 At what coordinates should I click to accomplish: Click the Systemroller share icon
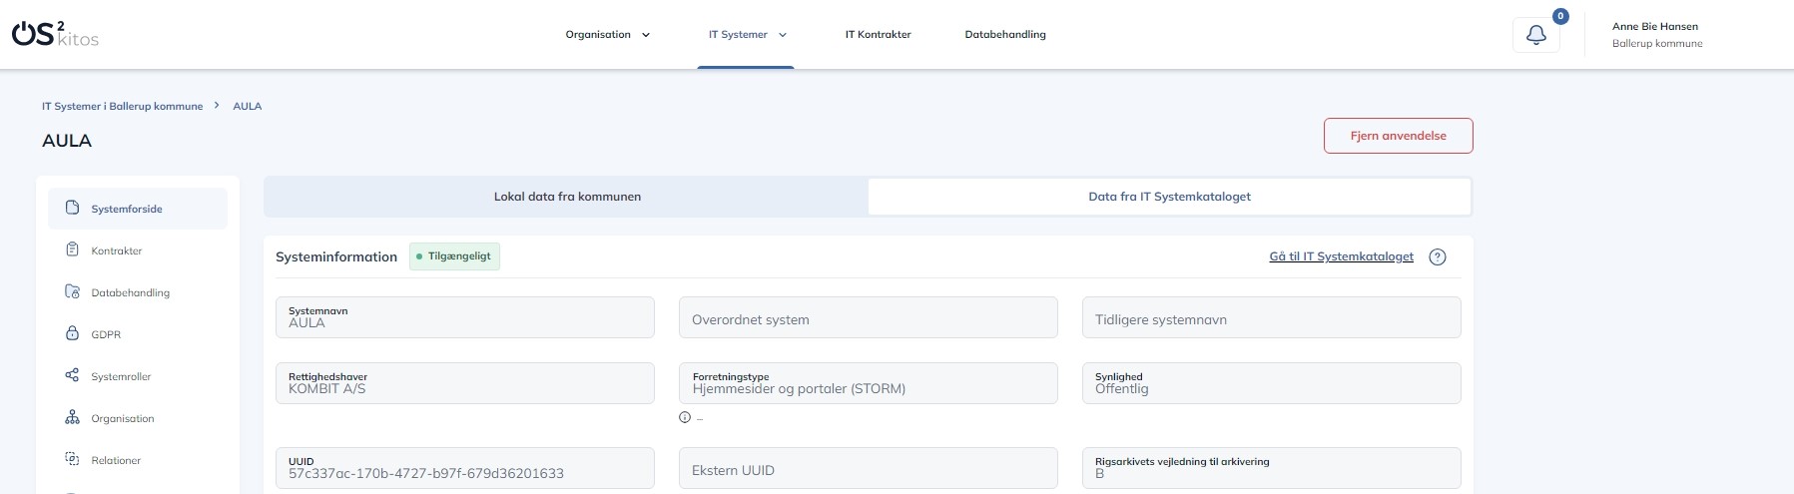coord(72,375)
